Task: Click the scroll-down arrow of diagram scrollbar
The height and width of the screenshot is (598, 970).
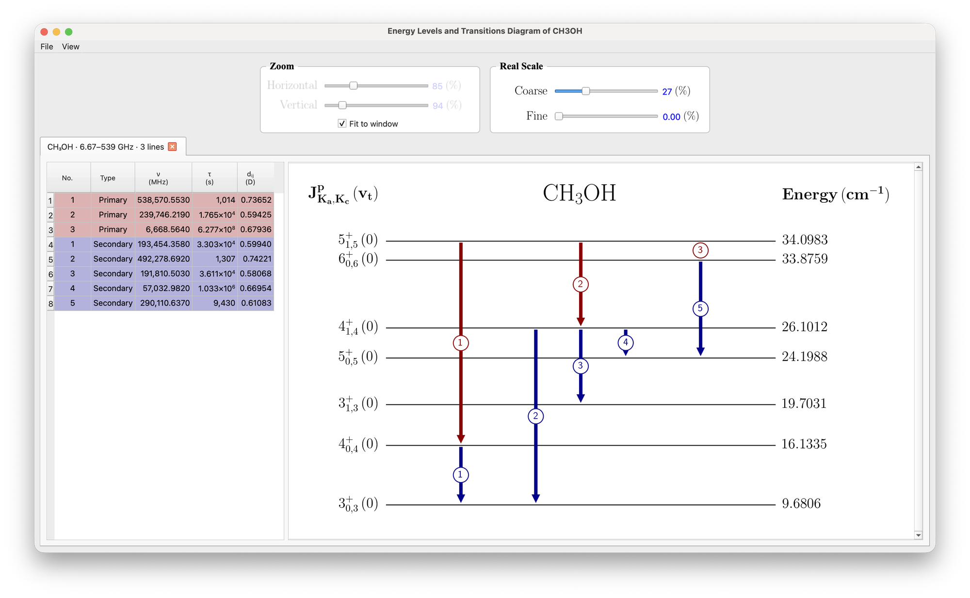Action: click(x=918, y=535)
